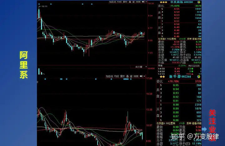Click 零售 sector label
225x146 pixels.
click(x=160, y=66)
